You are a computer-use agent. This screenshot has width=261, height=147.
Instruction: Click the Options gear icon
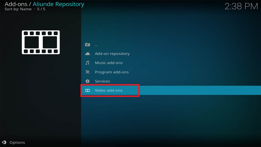pyautogui.click(x=4, y=142)
